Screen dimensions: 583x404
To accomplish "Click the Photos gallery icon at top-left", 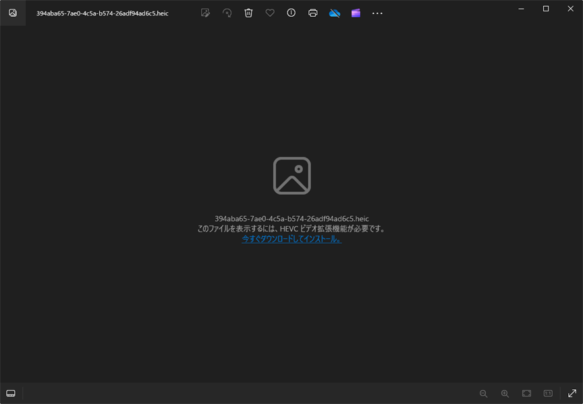I will click(x=13, y=13).
